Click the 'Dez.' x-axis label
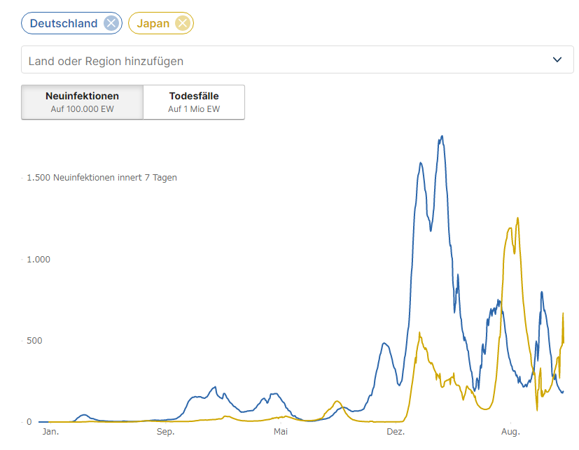This screenshot has height=450, width=579. (x=396, y=432)
